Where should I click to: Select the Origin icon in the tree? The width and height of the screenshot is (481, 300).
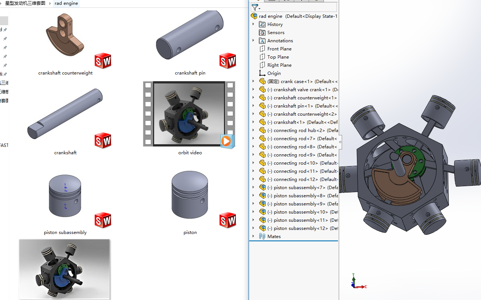point(262,73)
